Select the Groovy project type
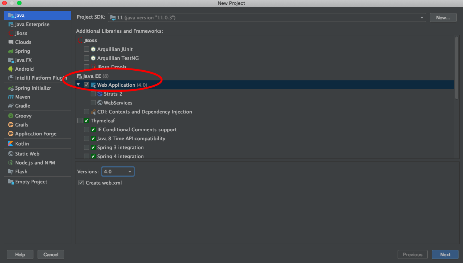Image resolution: width=463 pixels, height=263 pixels. click(x=38, y=116)
